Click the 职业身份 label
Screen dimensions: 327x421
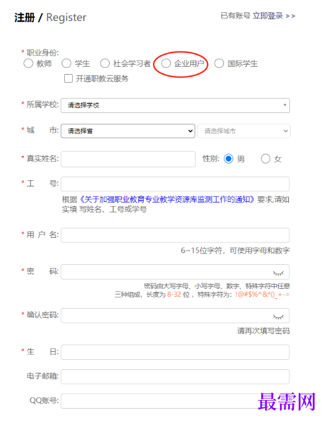43,52
